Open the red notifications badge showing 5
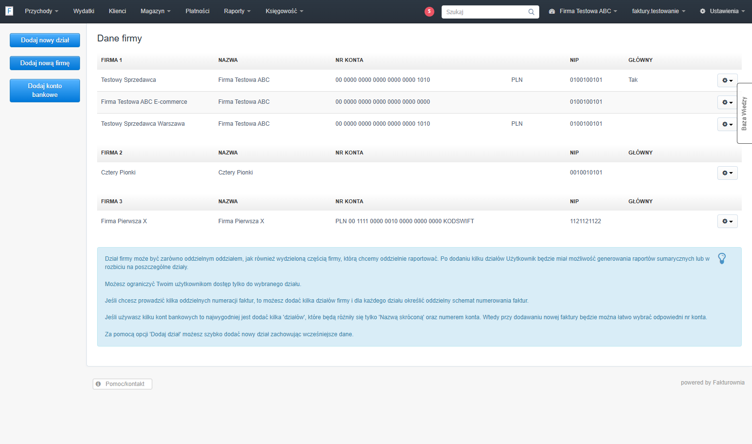 [429, 11]
